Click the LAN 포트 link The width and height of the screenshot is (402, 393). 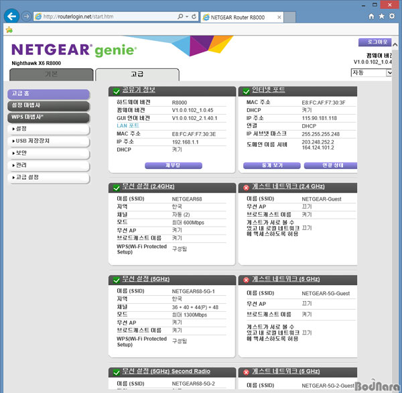(128, 126)
